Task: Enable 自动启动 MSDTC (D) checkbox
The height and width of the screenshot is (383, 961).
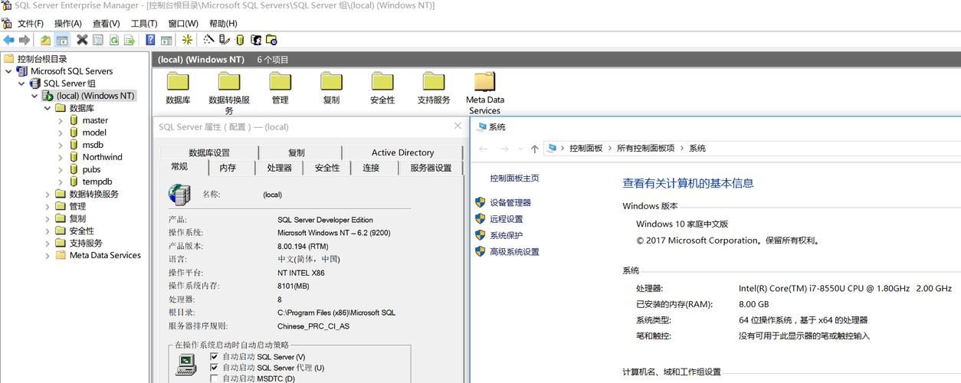Action: (215, 378)
